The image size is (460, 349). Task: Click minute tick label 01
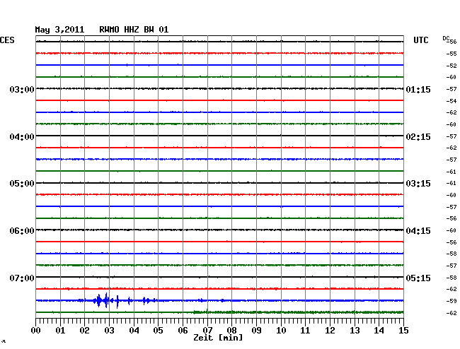pyautogui.click(x=60, y=330)
